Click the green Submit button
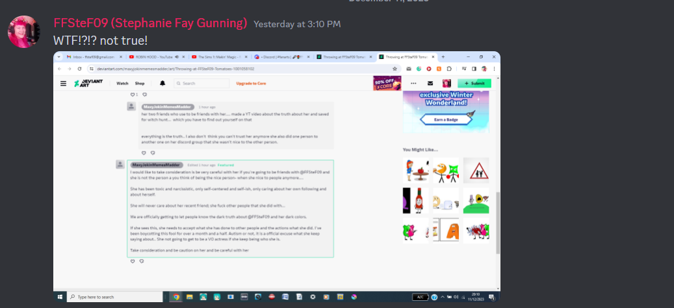The width and height of the screenshot is (674, 308). [x=474, y=83]
